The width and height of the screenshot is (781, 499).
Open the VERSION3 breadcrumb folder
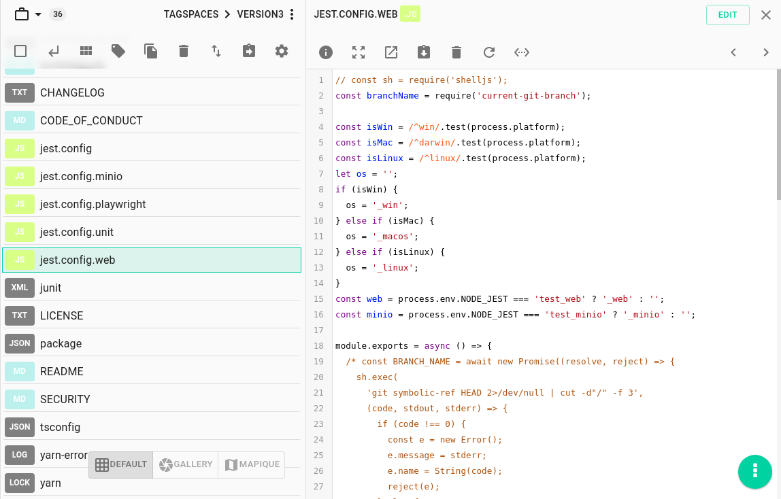260,14
